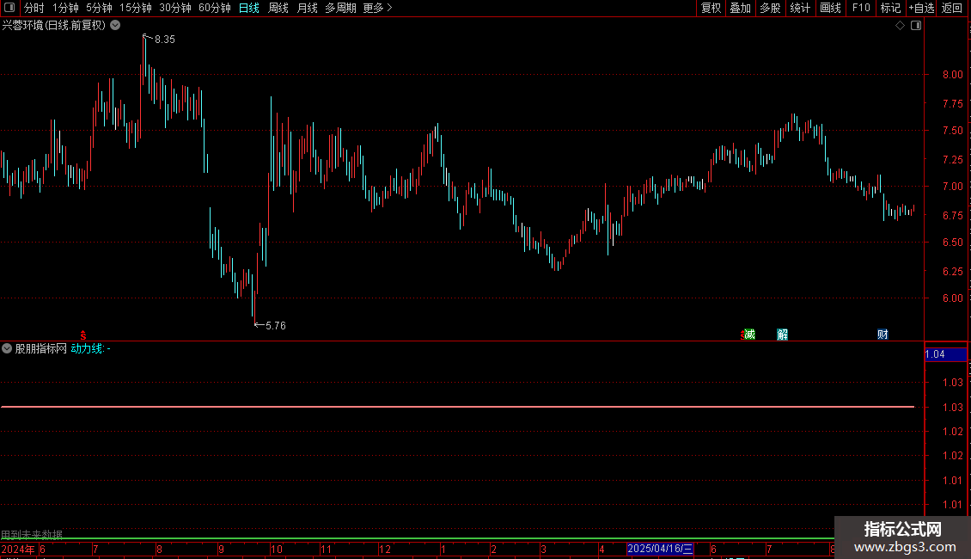The image size is (971, 559).
Task: Select the 60分钟 period tab
Action: point(214,8)
